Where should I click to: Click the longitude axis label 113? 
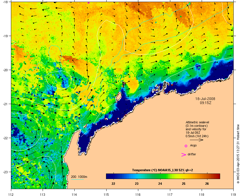[x=43, y=194]
